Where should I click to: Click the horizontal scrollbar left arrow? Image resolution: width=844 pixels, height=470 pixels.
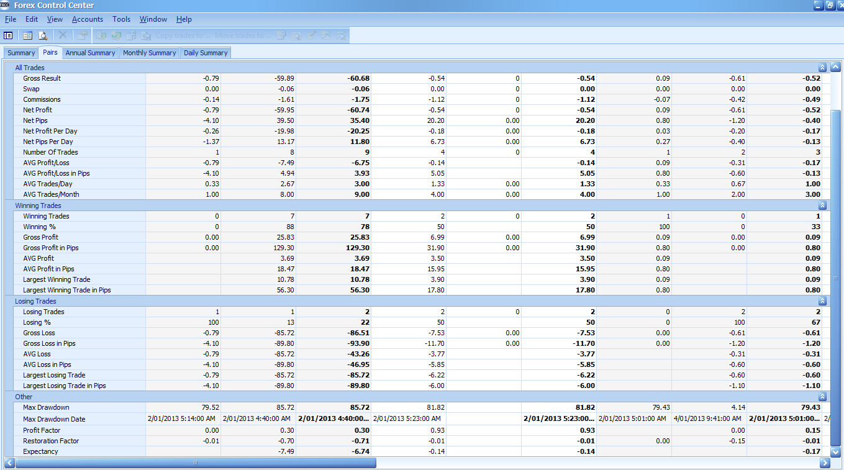(9, 463)
